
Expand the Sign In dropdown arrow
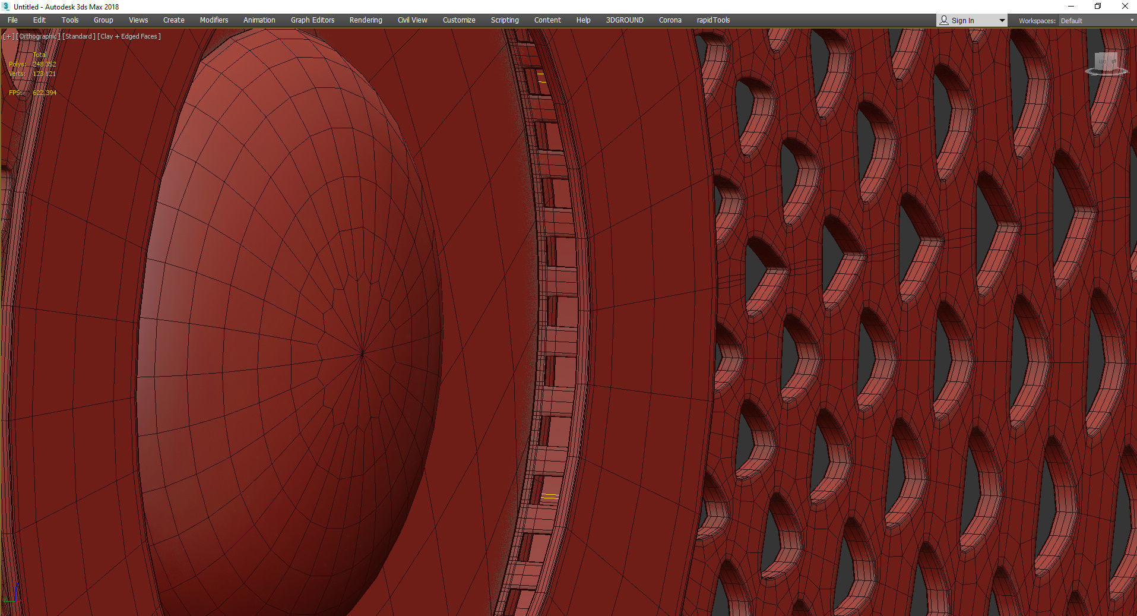click(x=1002, y=21)
